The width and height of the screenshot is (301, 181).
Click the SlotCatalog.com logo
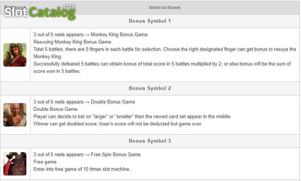pos(40,12)
